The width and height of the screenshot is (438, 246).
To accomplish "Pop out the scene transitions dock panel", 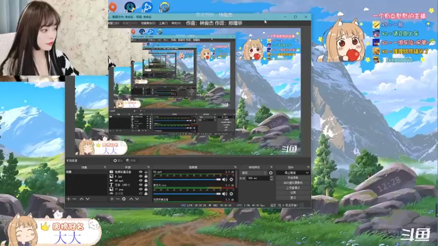I will pos(271,167).
